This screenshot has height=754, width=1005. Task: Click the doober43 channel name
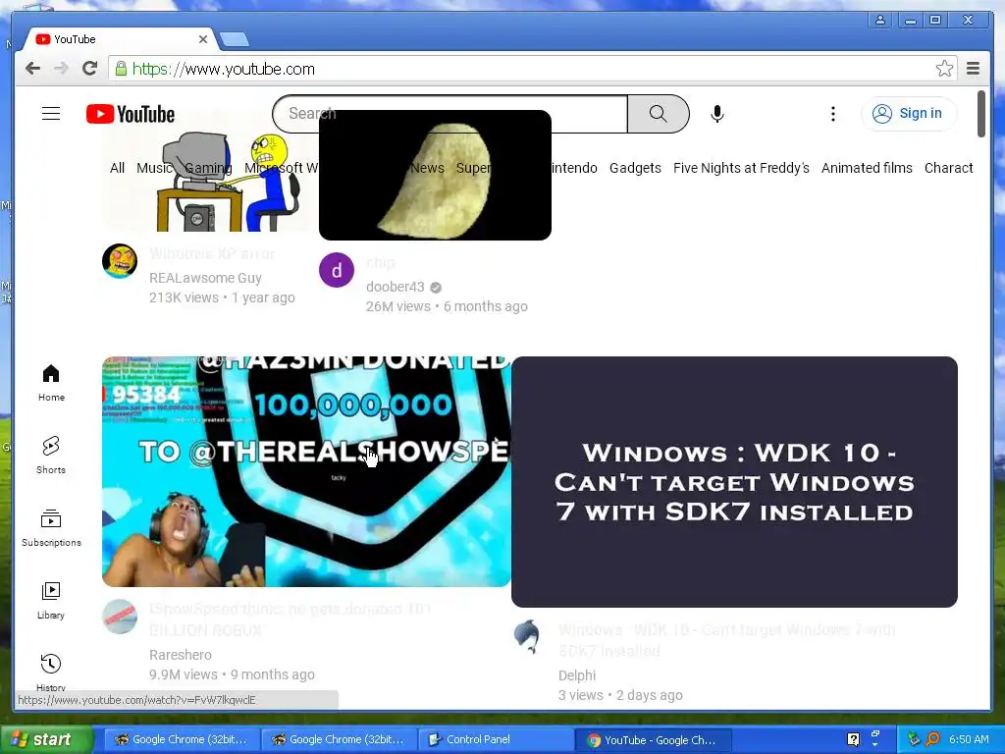pos(395,288)
